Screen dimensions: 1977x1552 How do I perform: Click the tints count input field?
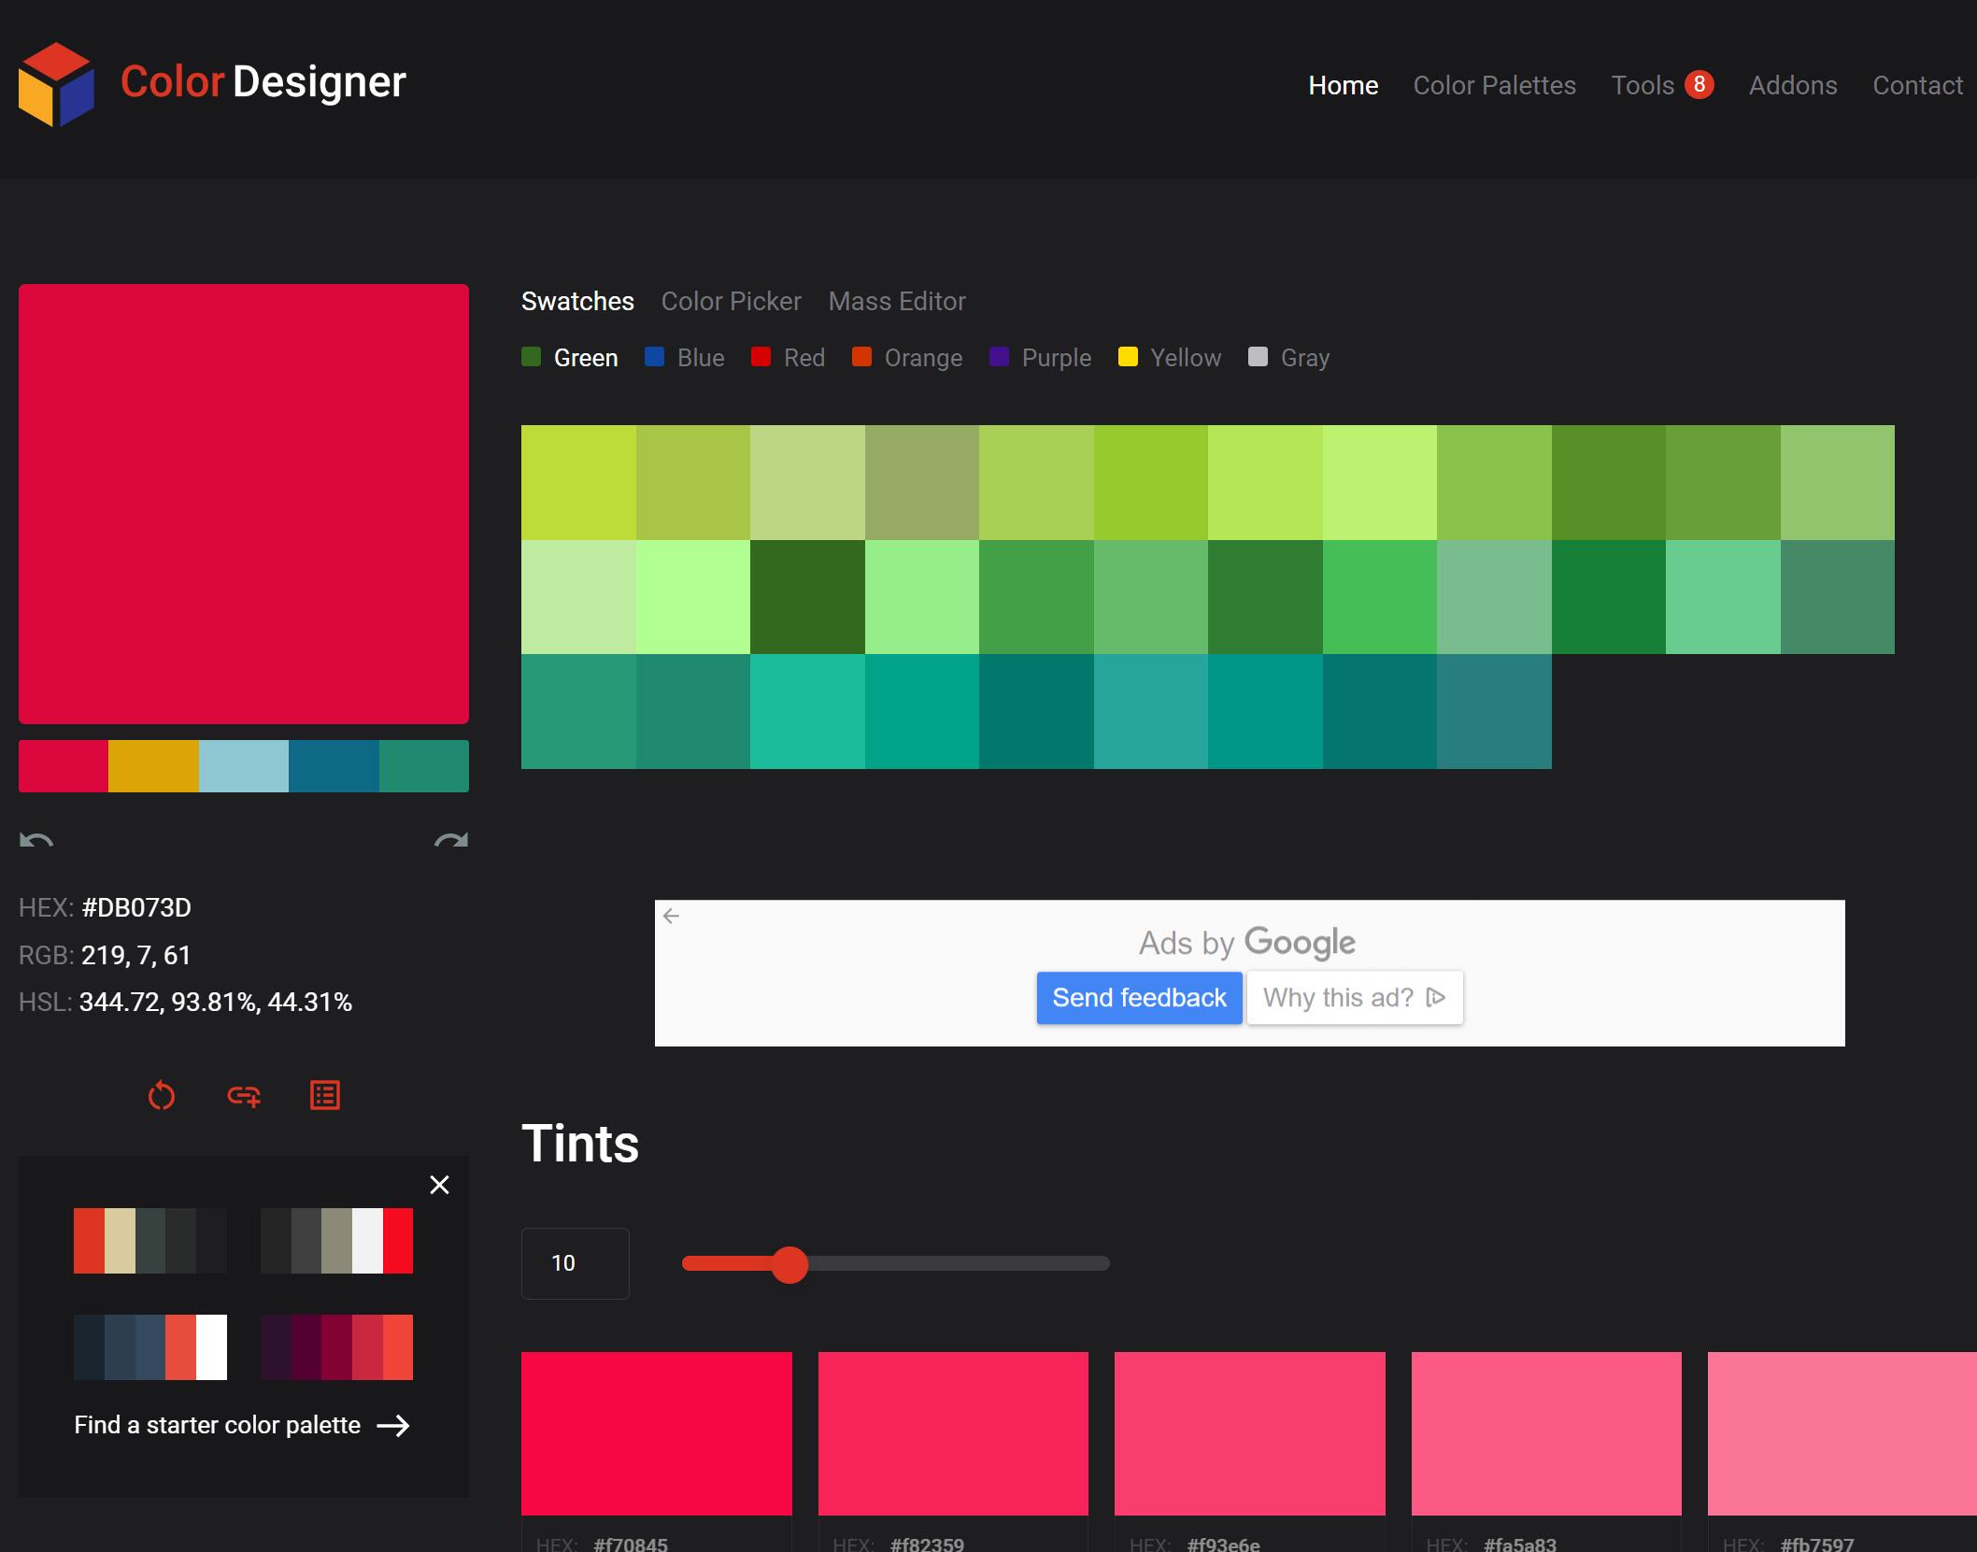575,1263
